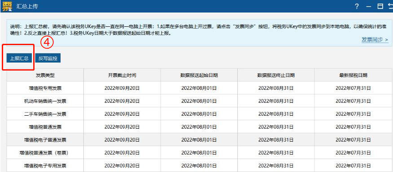The height and width of the screenshot is (172, 393).
Task: Select the 增值税专用发票 row
Action: click(x=199, y=88)
